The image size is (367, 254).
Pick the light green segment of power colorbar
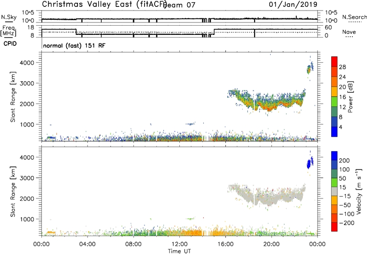click(x=334, y=101)
